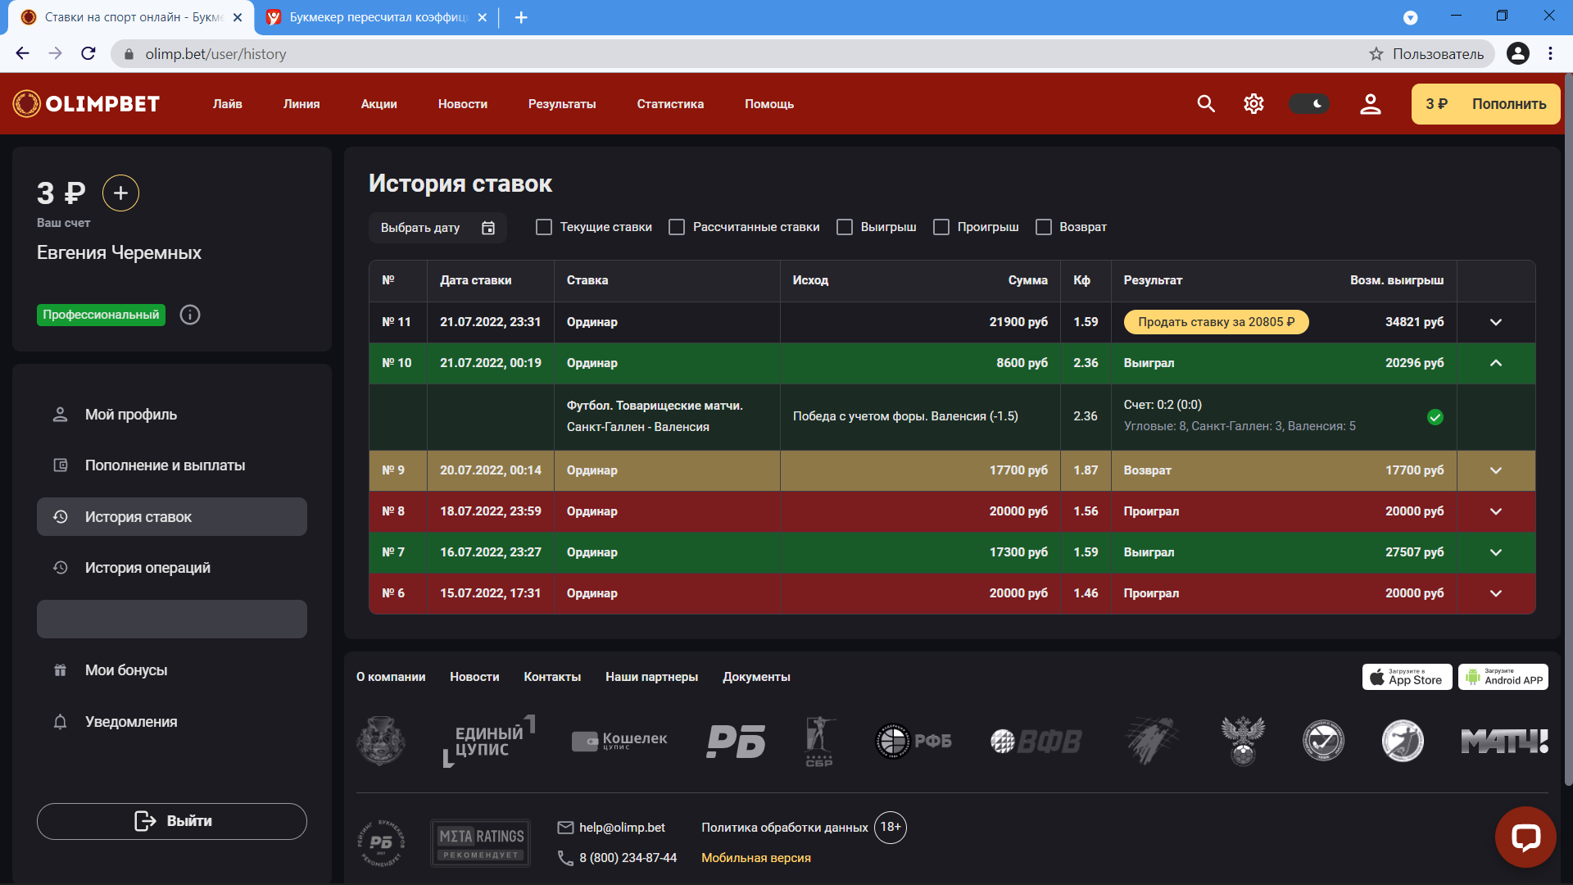The image size is (1573, 885).
Task: Click the info icon next to Профессиональный
Action: 190,315
